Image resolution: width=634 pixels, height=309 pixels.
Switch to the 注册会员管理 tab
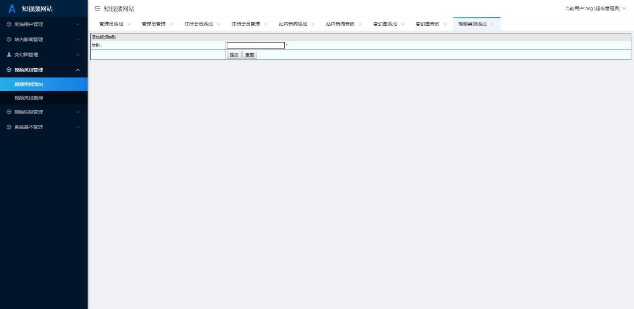pos(246,24)
